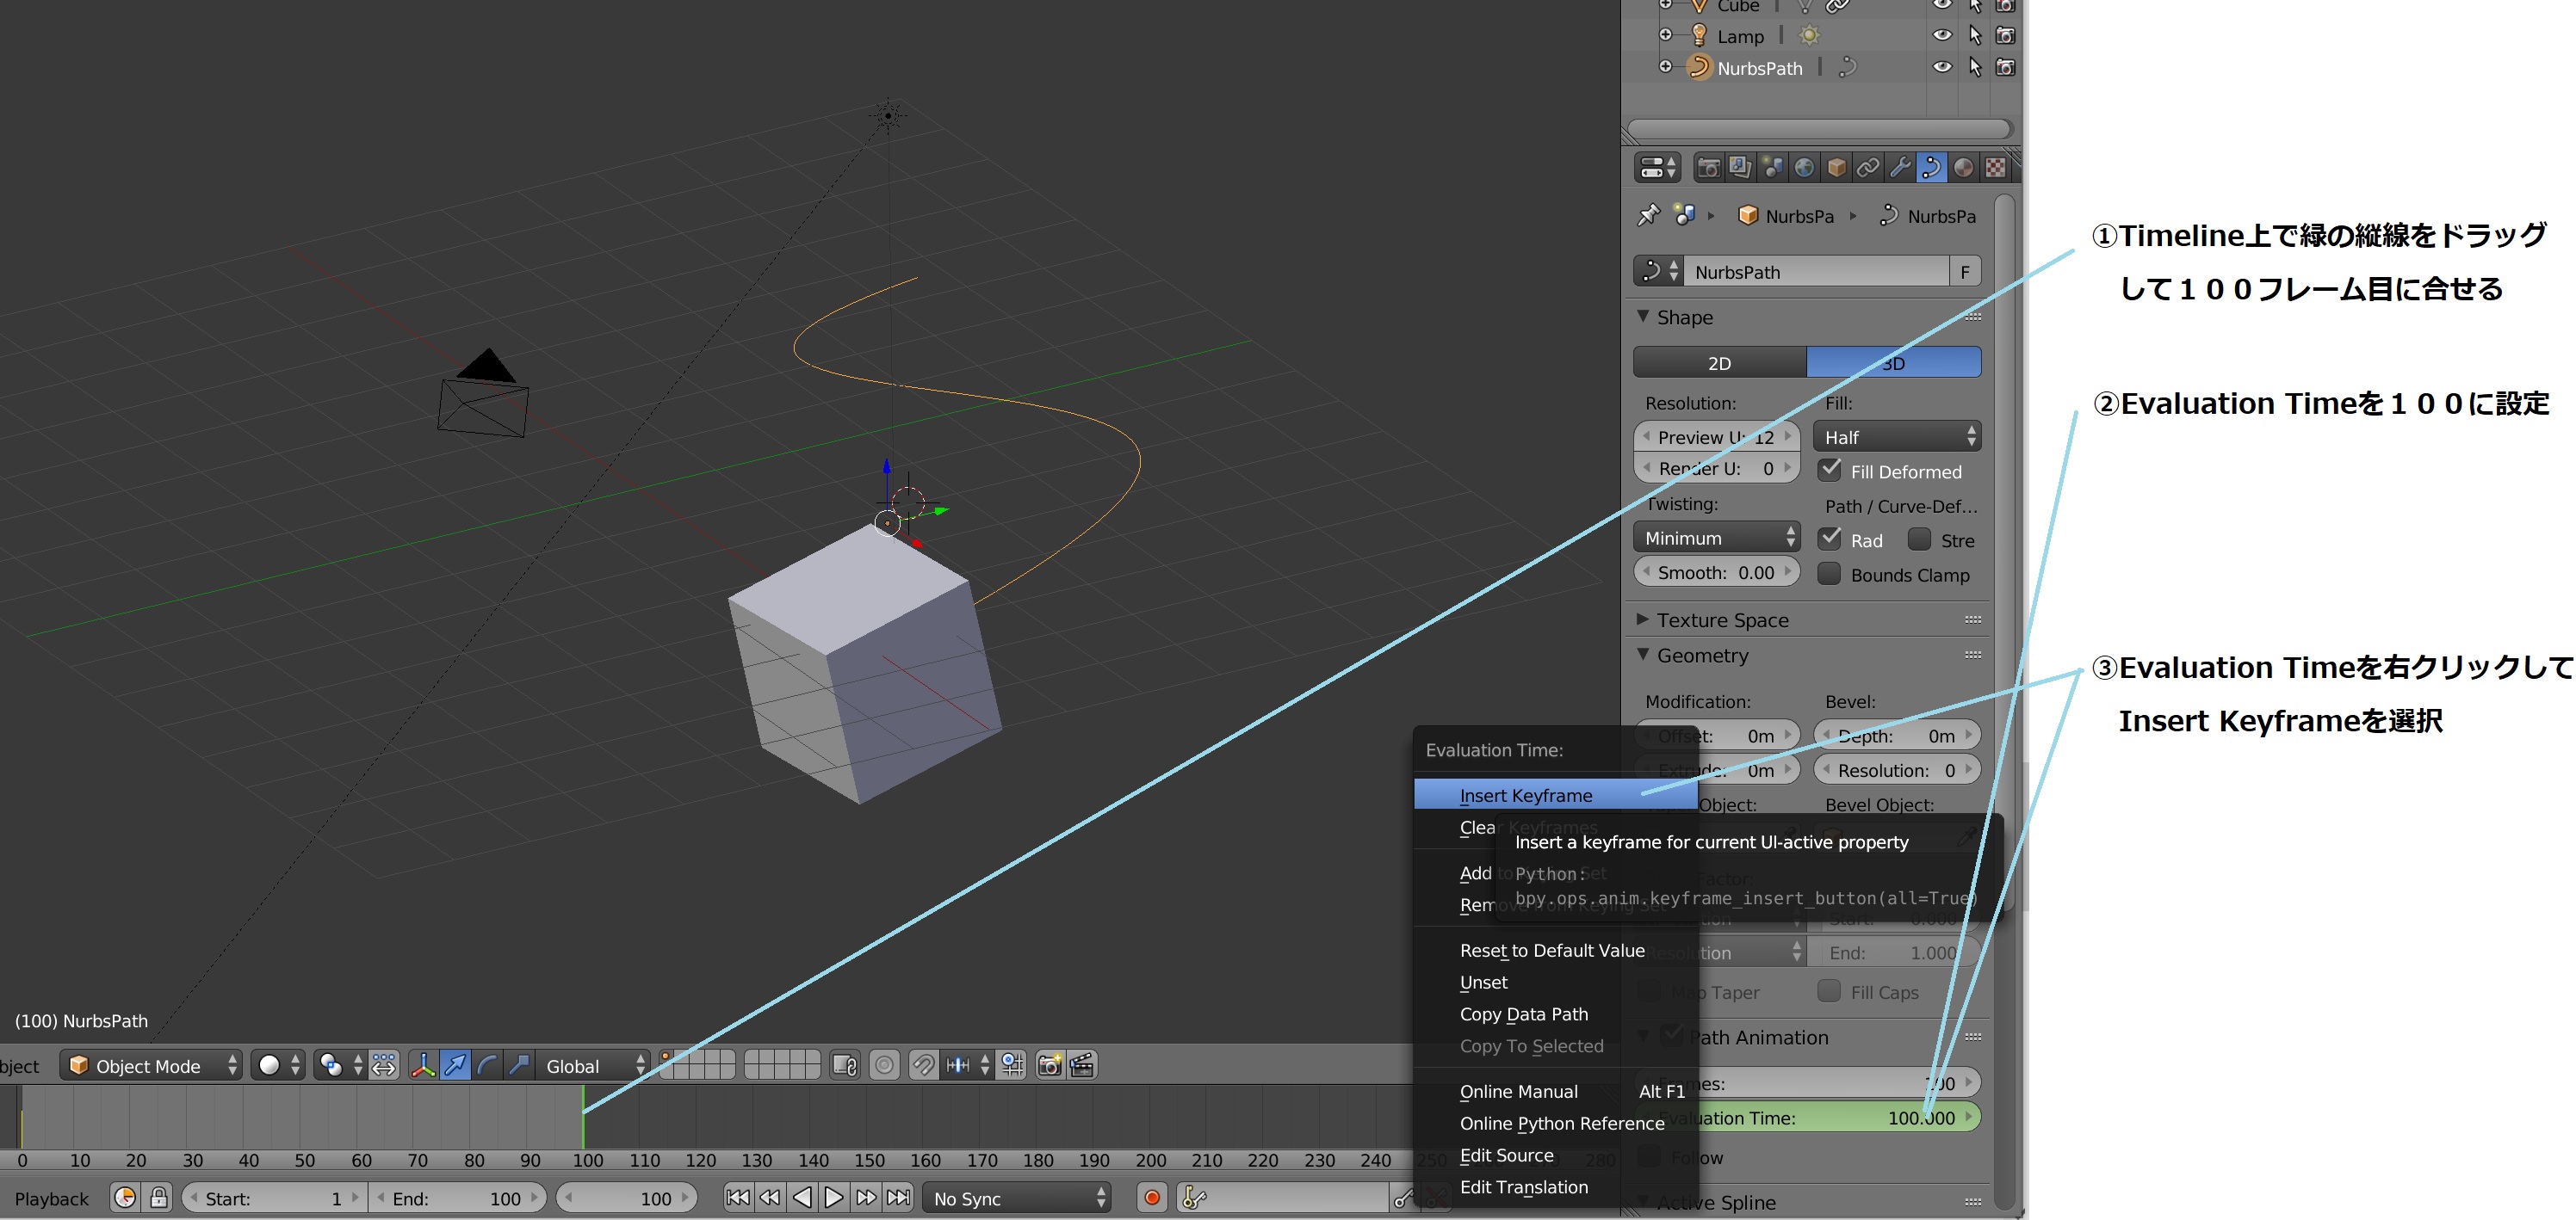
Task: Click the Playback menu in timeline
Action: click(x=52, y=1198)
